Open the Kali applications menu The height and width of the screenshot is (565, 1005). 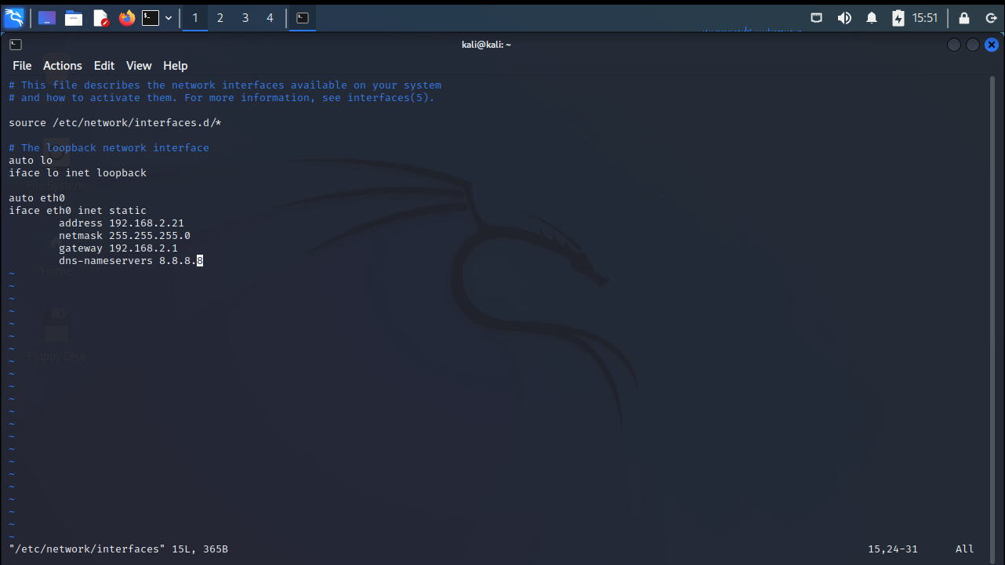coord(14,17)
